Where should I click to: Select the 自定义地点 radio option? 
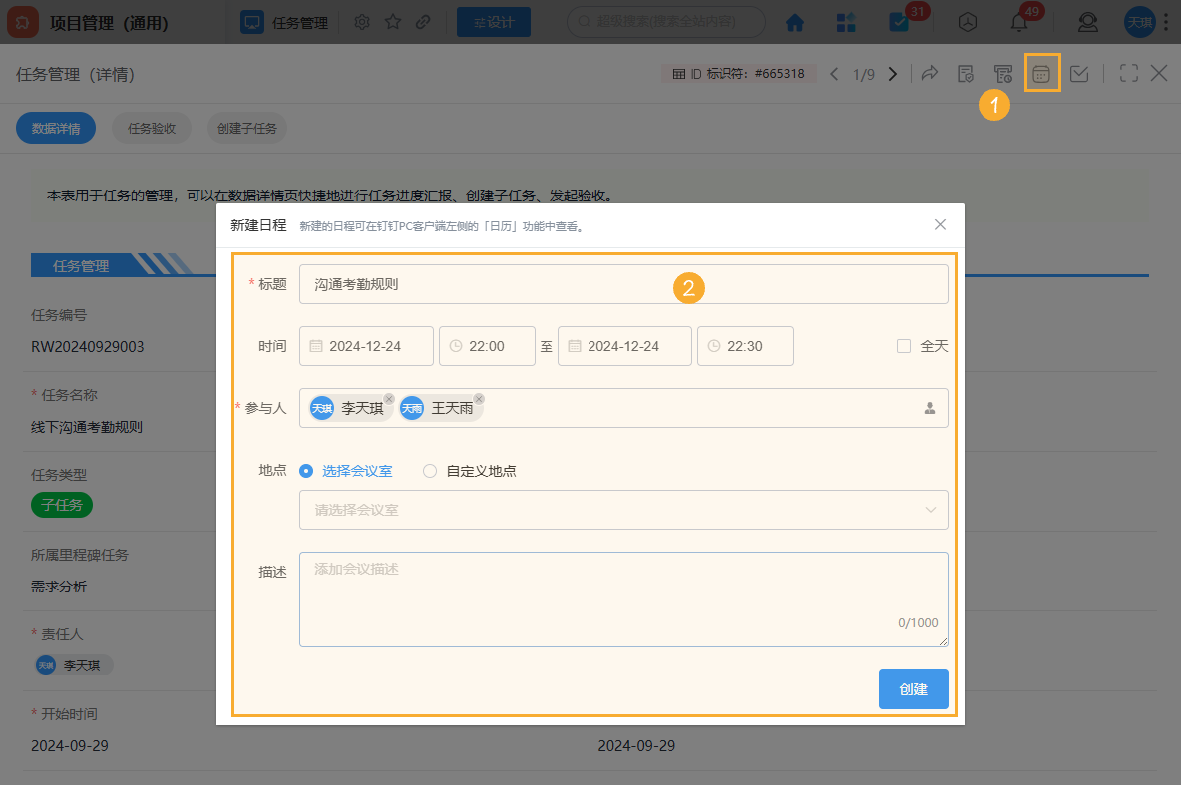(x=430, y=471)
